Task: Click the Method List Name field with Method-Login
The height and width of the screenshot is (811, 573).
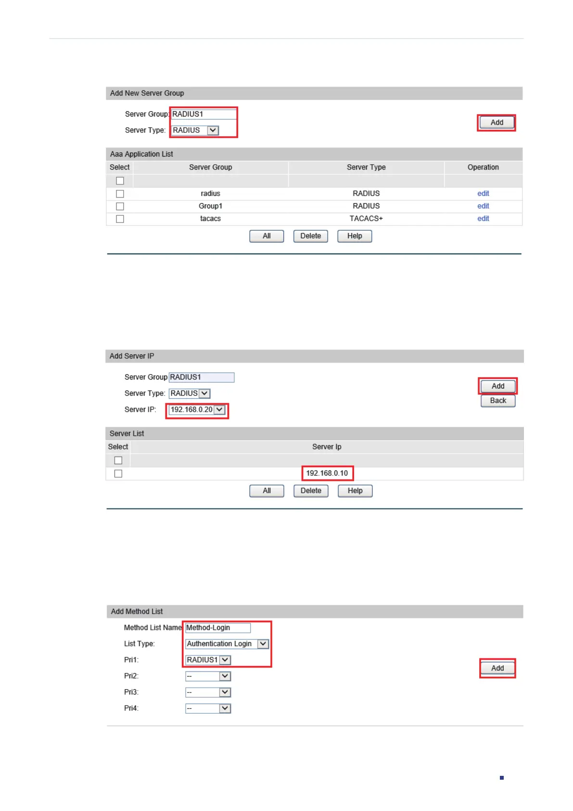Action: click(x=218, y=628)
